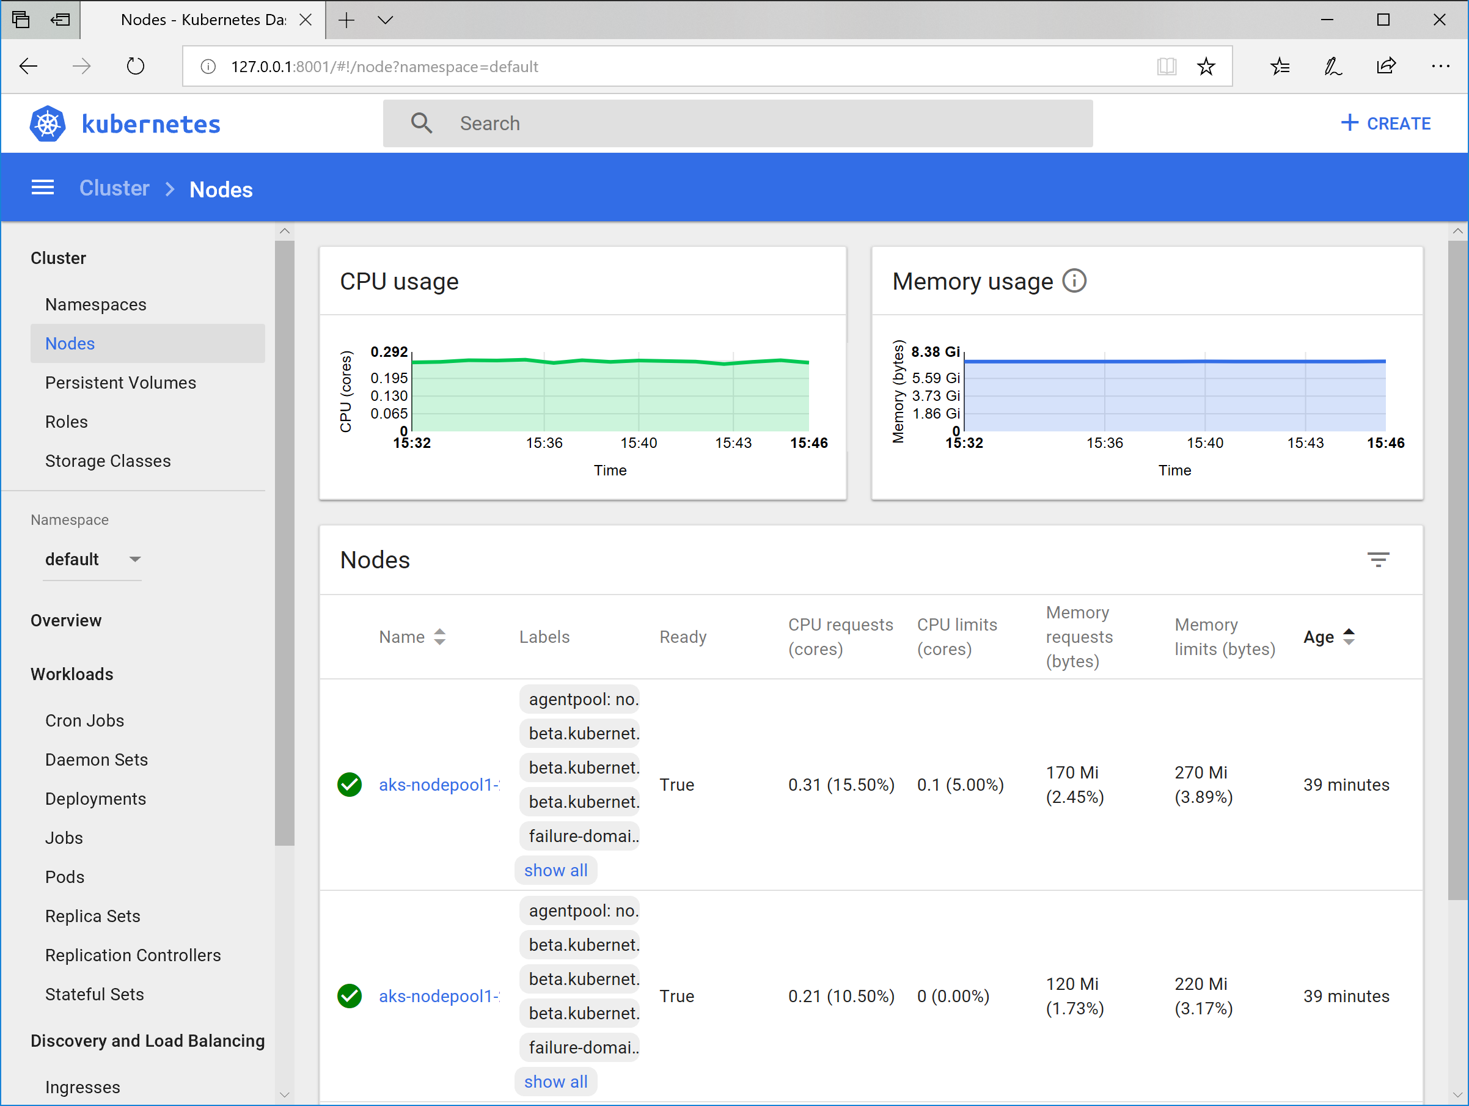
Task: Go to Cluster breadcrumb
Action: (114, 189)
